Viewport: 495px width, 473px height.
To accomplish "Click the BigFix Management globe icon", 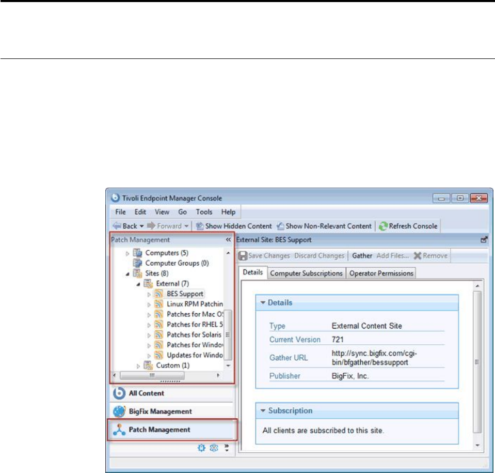I will coord(119,411).
